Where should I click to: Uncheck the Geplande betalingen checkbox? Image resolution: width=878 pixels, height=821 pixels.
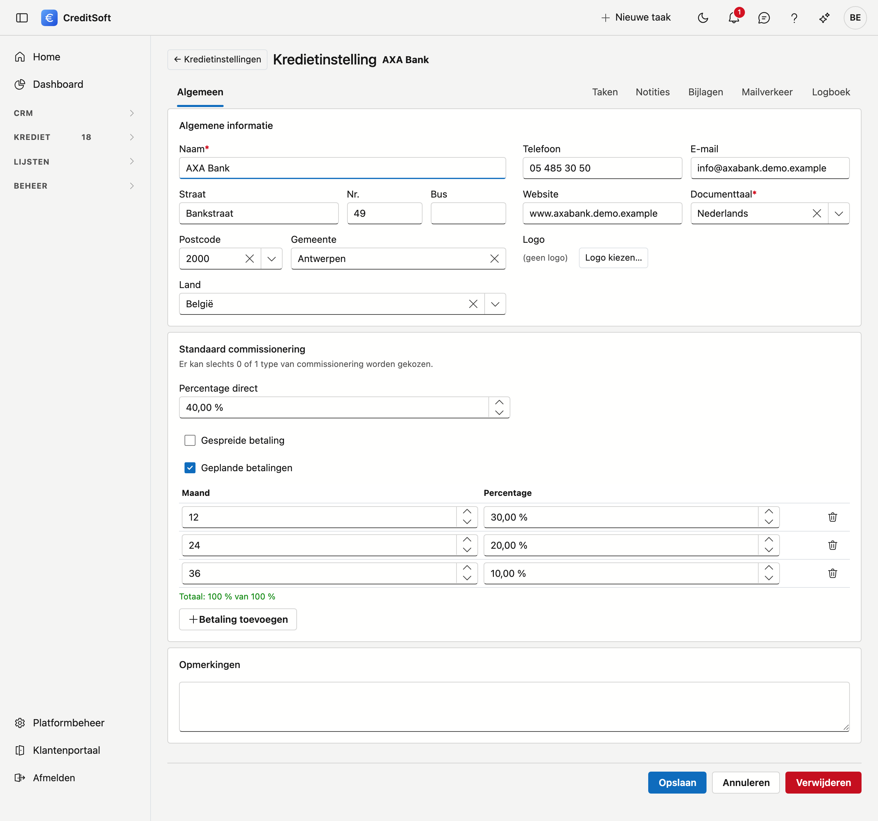coord(190,468)
